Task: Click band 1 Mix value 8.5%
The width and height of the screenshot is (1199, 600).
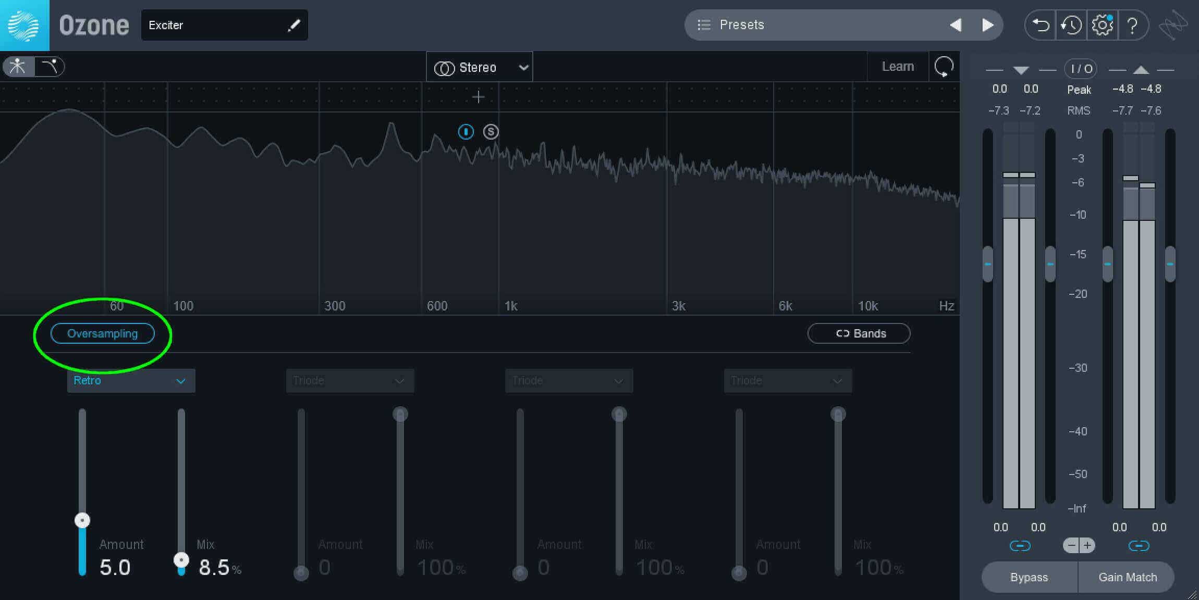Action: pyautogui.click(x=220, y=567)
